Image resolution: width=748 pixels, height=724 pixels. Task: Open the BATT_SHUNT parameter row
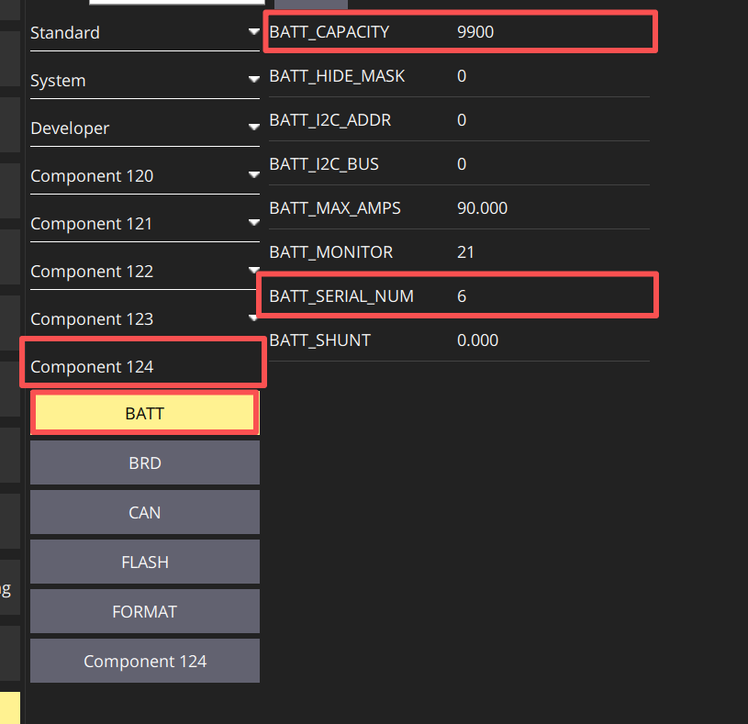tap(459, 340)
